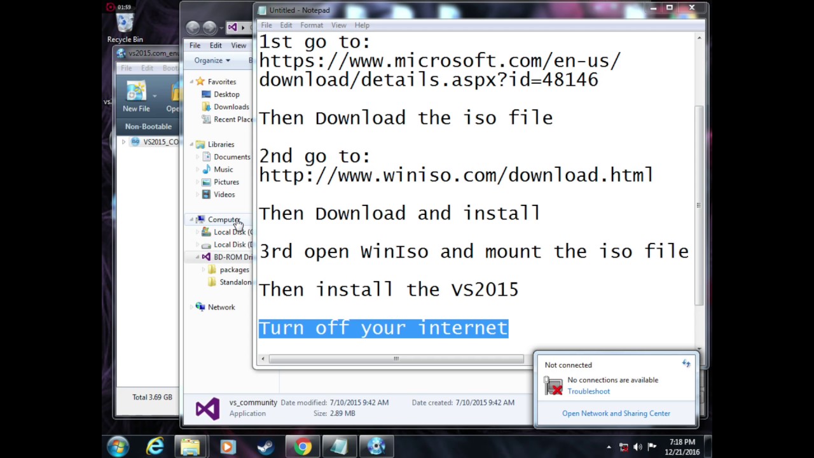The width and height of the screenshot is (814, 458).
Task: Collapse the Favorites tree node
Action: pyautogui.click(x=191, y=81)
